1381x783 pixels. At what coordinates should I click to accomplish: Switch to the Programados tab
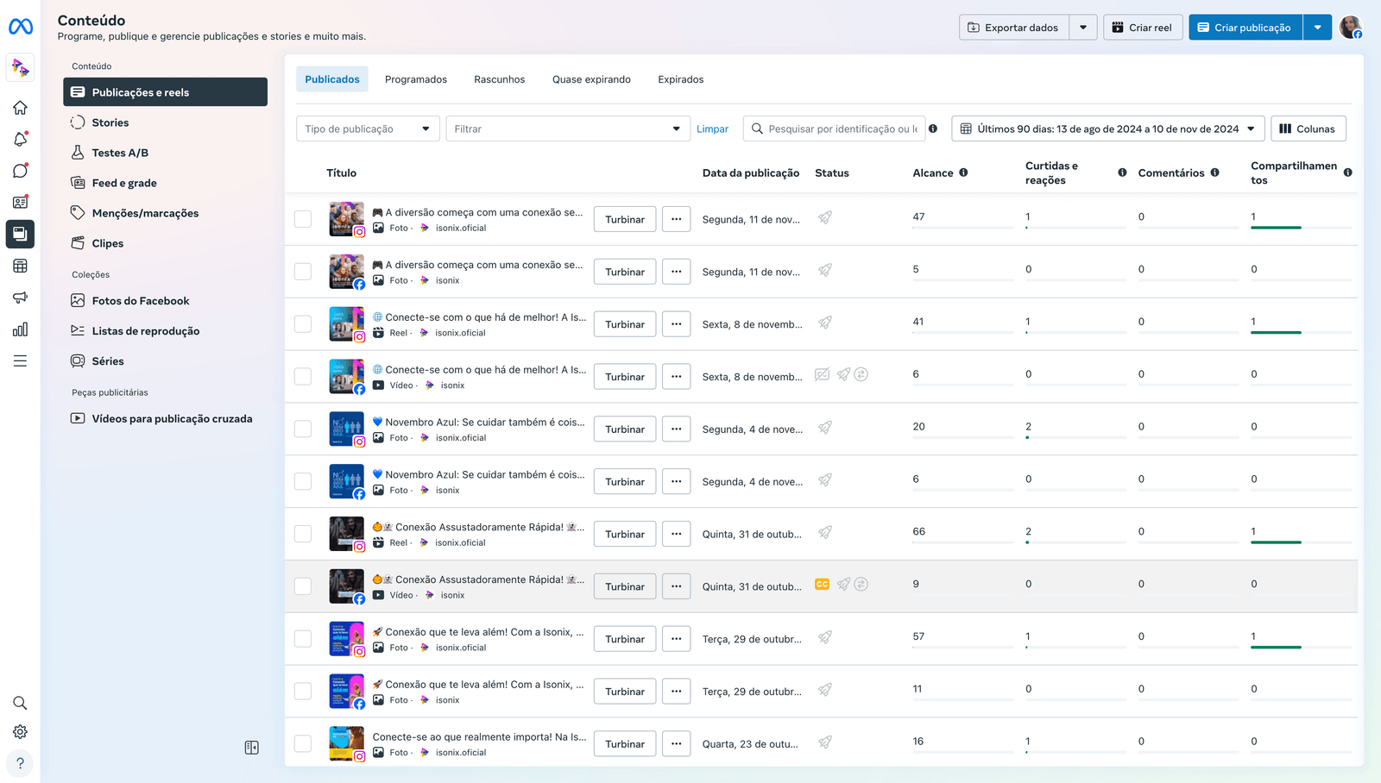click(x=415, y=79)
